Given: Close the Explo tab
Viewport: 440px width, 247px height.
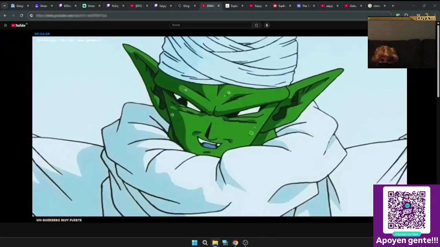Looking at the screenshot, I should point(242,6).
